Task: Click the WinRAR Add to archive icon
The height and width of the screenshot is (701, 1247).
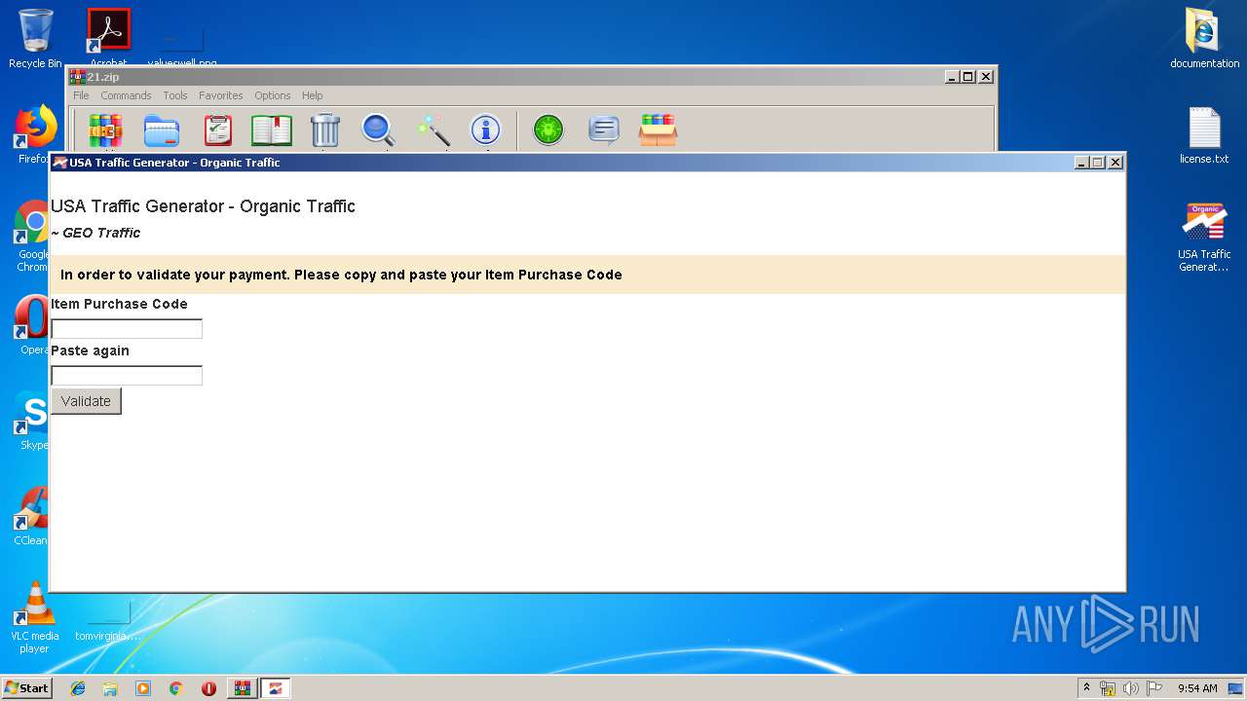Action: pyautogui.click(x=106, y=130)
